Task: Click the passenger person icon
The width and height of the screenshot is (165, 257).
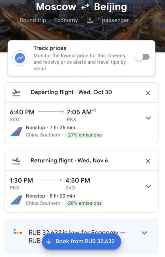Action: (x=90, y=21)
